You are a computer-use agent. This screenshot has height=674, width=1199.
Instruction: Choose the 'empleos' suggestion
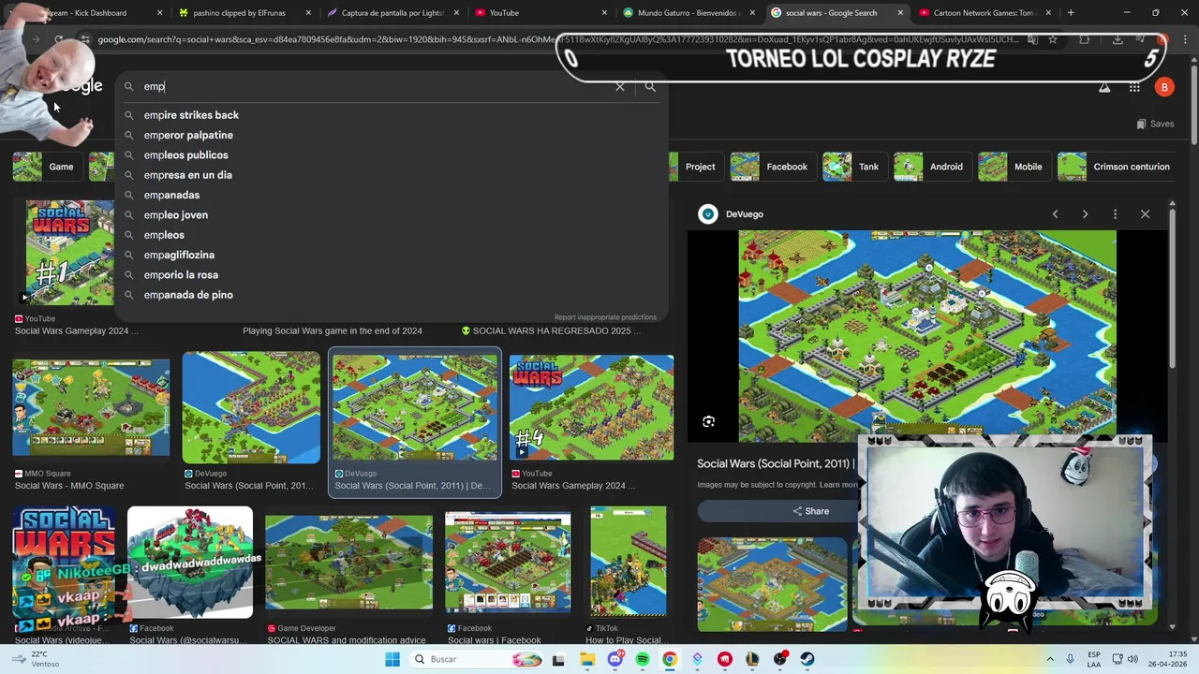pyautogui.click(x=392, y=235)
